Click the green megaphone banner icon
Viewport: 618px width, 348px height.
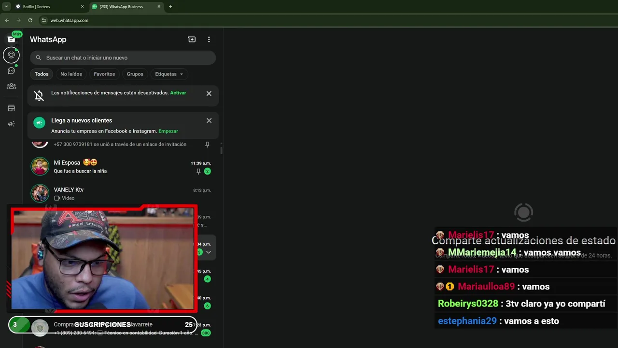coord(39,123)
